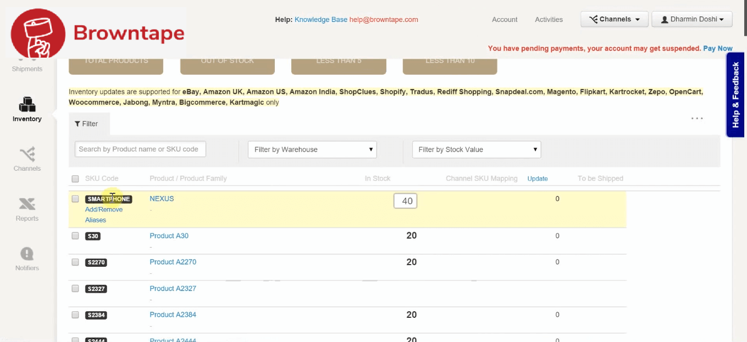
Task: Open Notifiers section in sidebar
Action: click(27, 259)
